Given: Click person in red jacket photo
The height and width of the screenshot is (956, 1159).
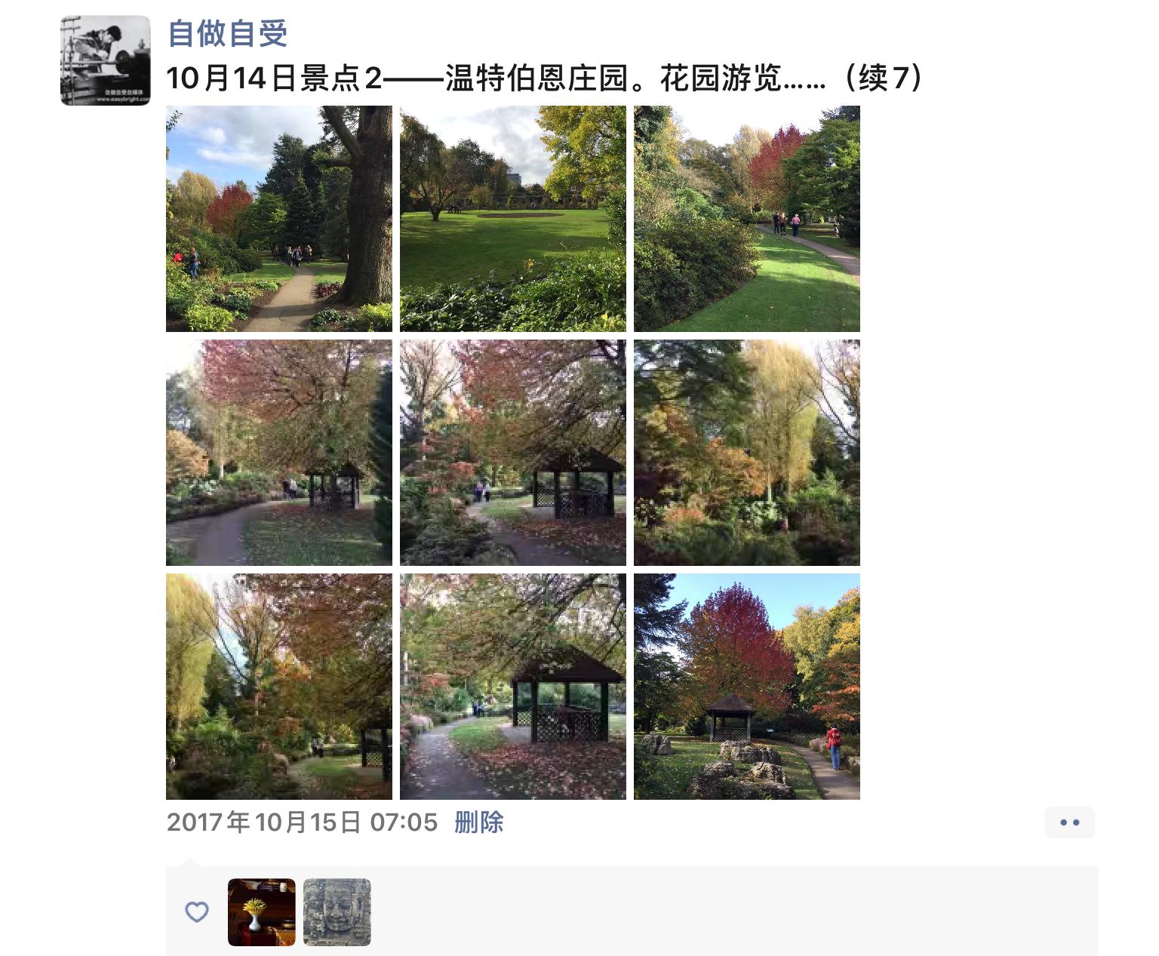Looking at the screenshot, I should tap(747, 687).
